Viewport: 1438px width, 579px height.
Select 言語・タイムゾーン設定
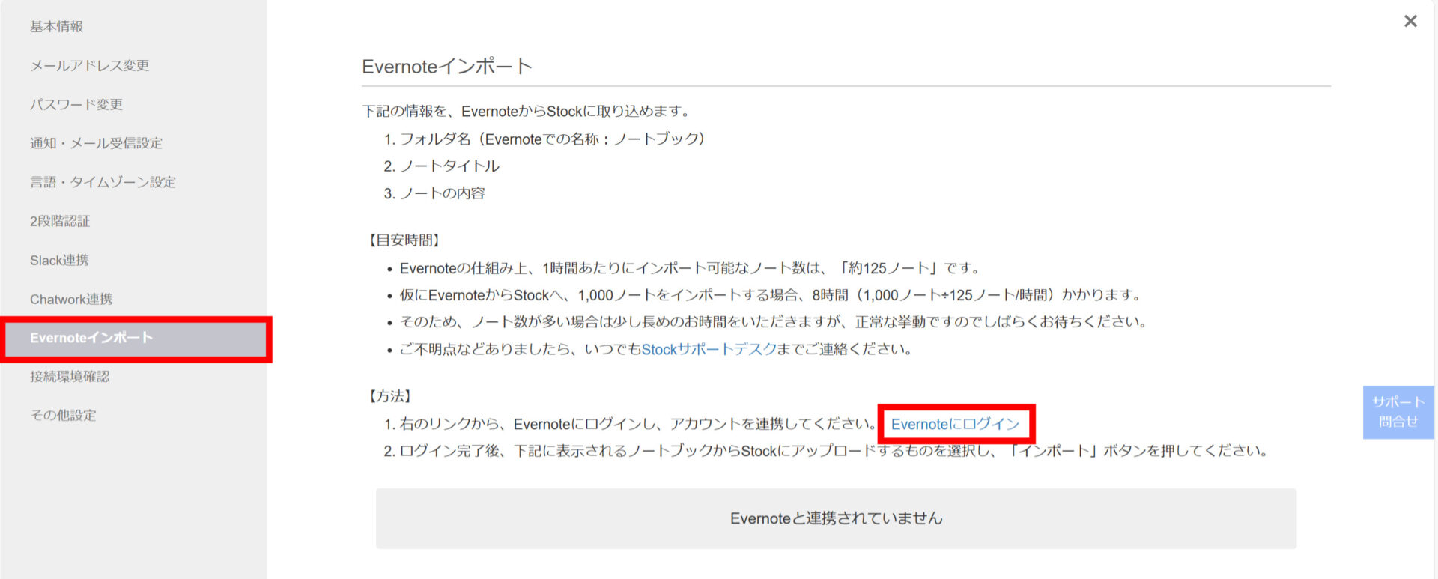[x=103, y=182]
